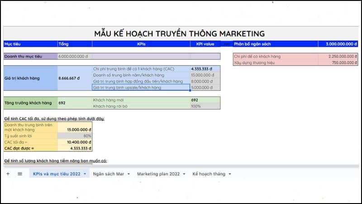Image resolution: width=362 pixels, height=204 pixels.
Task: Select the CAC tối đa = cell
Action: point(30,142)
